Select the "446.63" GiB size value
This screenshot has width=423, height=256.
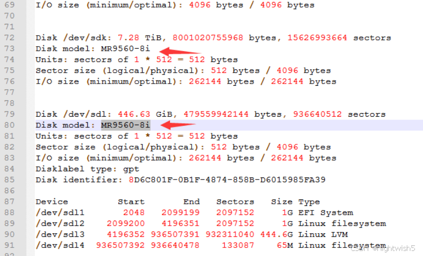(134, 115)
